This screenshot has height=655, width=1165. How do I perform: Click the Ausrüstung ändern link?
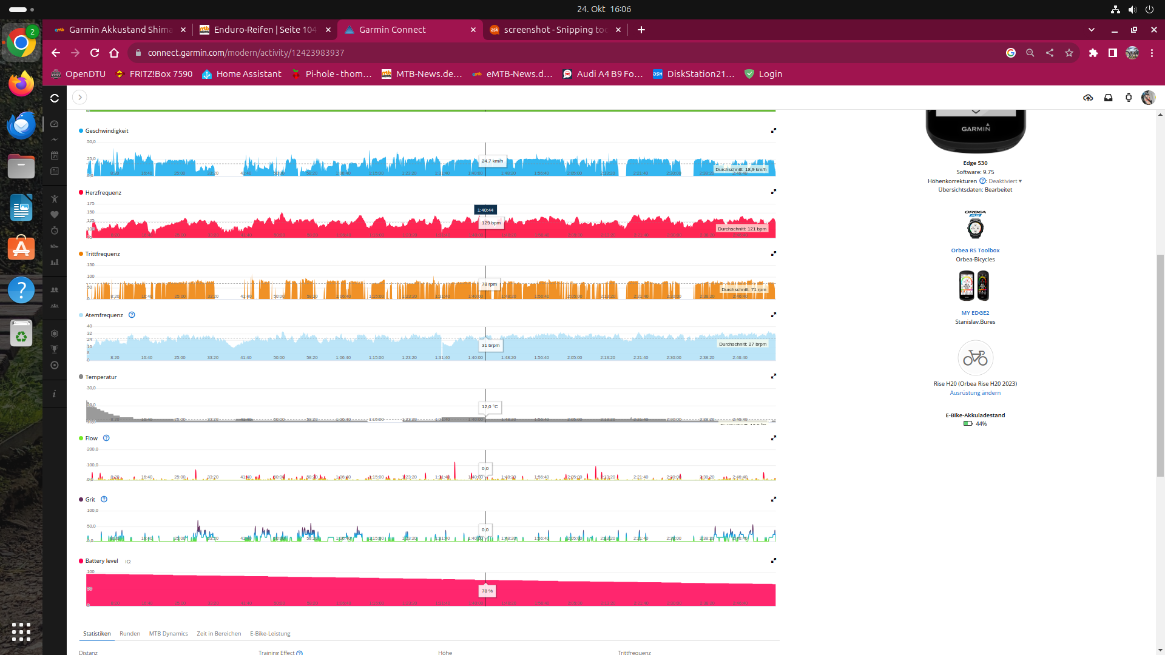pos(974,392)
